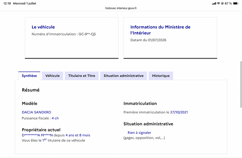
Task: Tap the 12:19 clock in status bar
Action: point(7,3)
